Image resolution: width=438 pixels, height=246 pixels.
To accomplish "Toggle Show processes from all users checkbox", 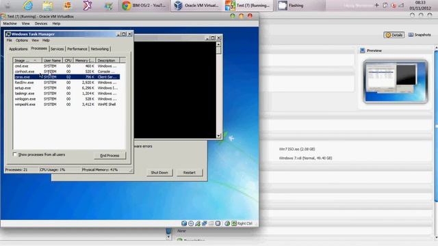I will 15,154.
